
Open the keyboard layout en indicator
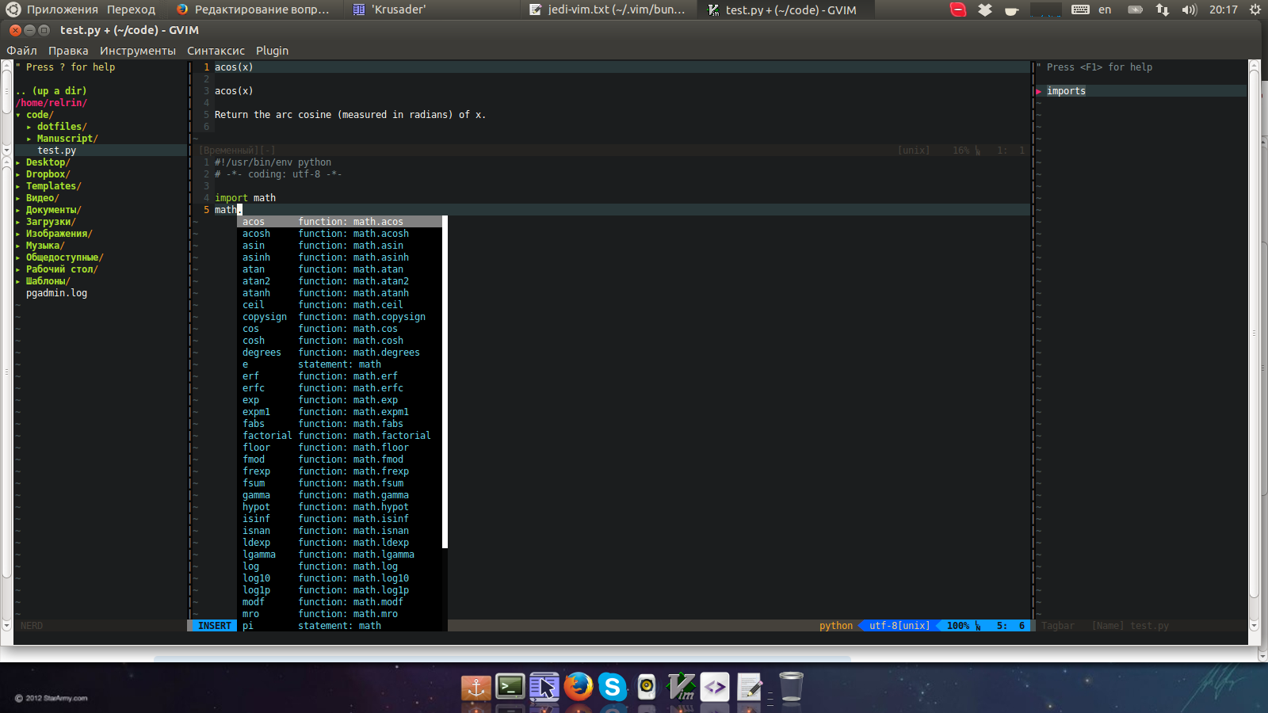tap(1092, 10)
